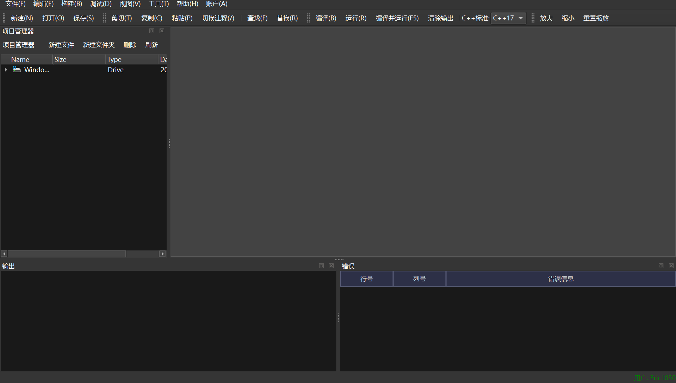
Task: Float the 输出 output panel
Action: pyautogui.click(x=321, y=266)
